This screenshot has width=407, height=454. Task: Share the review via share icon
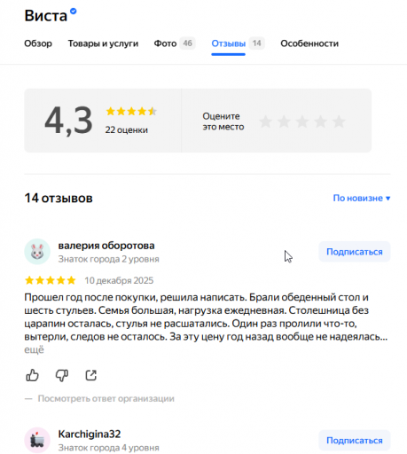tap(91, 375)
